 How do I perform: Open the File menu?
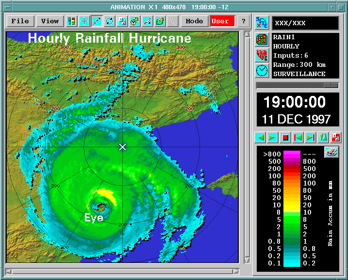(20, 21)
